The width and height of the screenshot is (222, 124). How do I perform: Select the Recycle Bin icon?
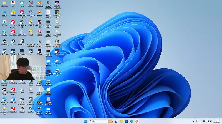tap(4, 22)
